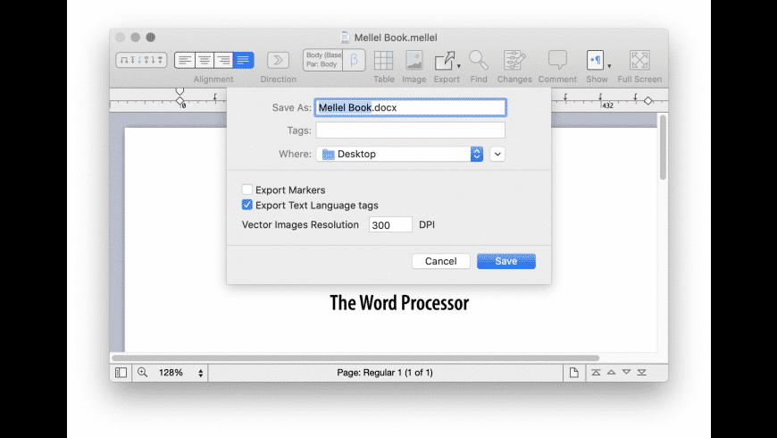Insert an Image from the toolbar

click(414, 61)
